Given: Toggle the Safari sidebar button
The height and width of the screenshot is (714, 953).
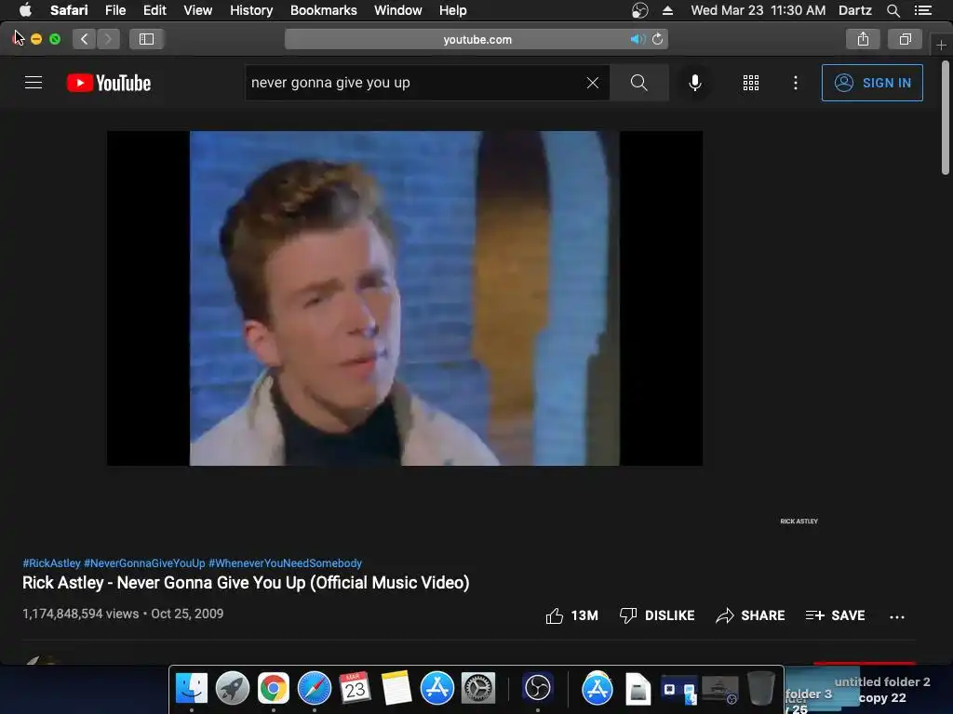Looking at the screenshot, I should coord(146,39).
